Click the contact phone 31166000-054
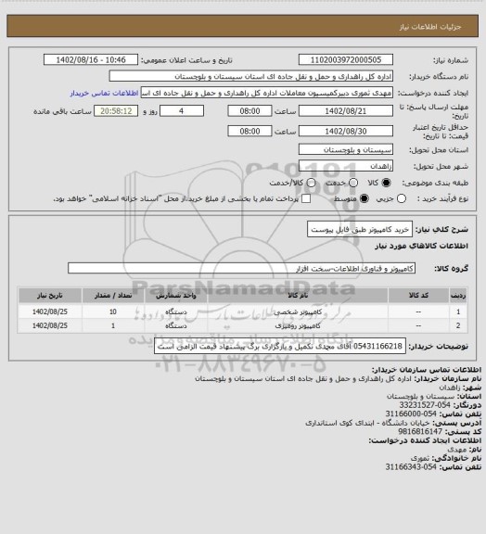The width and height of the screenshot is (486, 534). point(411,413)
